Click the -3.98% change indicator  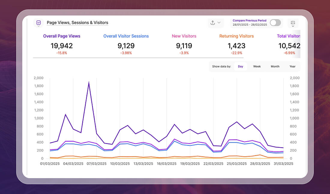tap(126, 53)
